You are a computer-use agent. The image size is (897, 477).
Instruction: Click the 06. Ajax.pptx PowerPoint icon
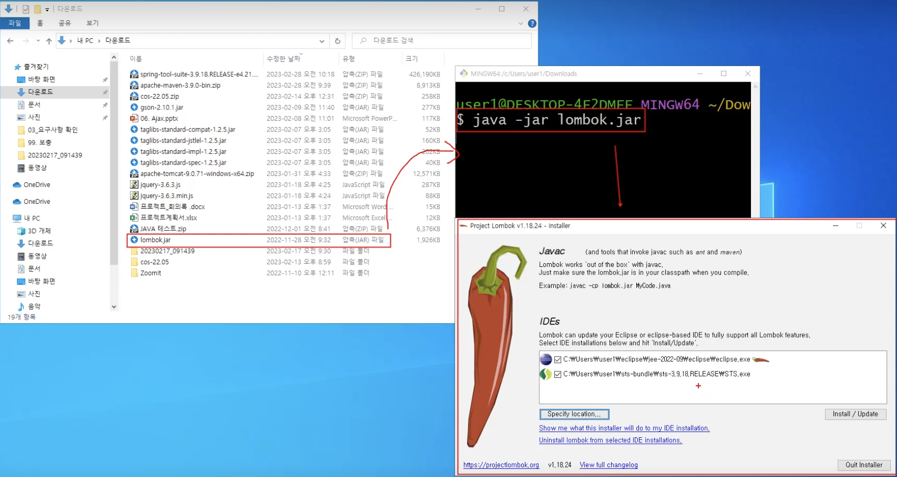coord(134,118)
